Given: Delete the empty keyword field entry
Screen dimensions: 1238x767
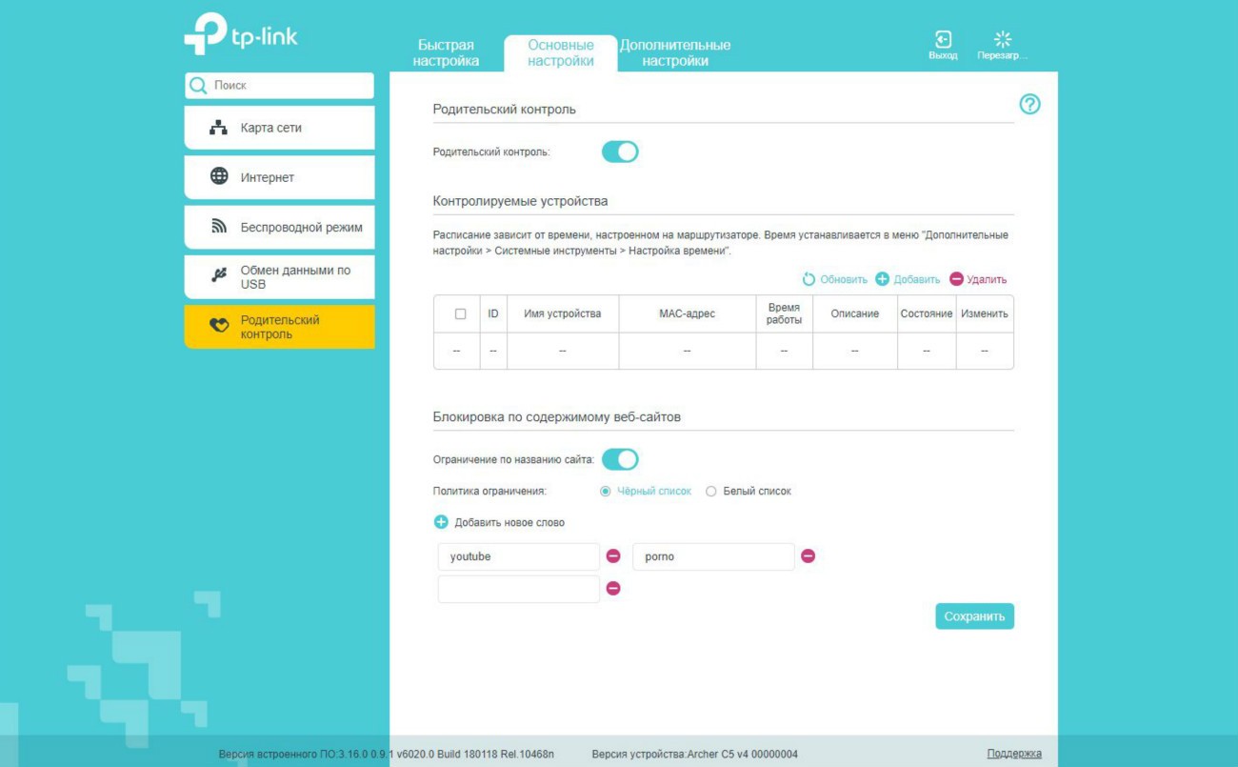Looking at the screenshot, I should point(613,589).
